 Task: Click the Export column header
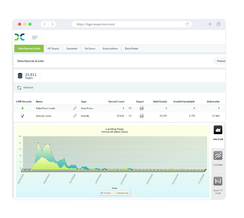140,102
